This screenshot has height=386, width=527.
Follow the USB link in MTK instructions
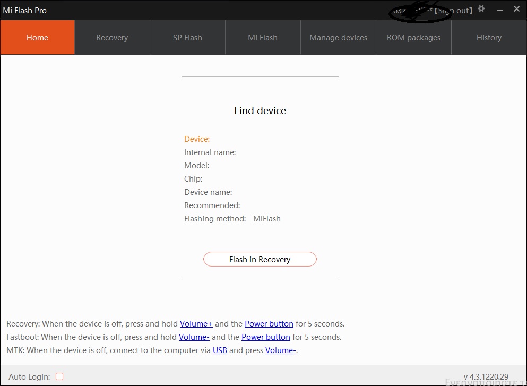pos(220,350)
